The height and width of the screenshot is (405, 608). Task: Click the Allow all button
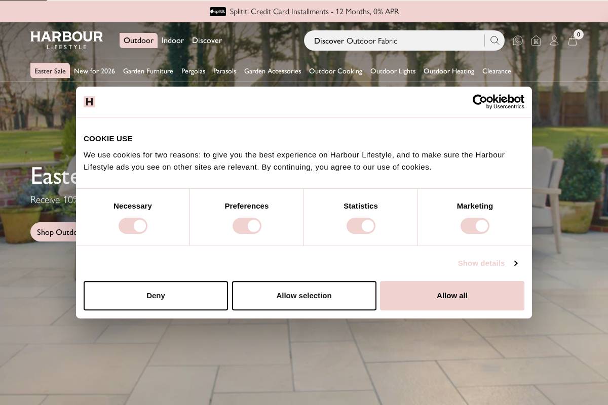coord(452,295)
